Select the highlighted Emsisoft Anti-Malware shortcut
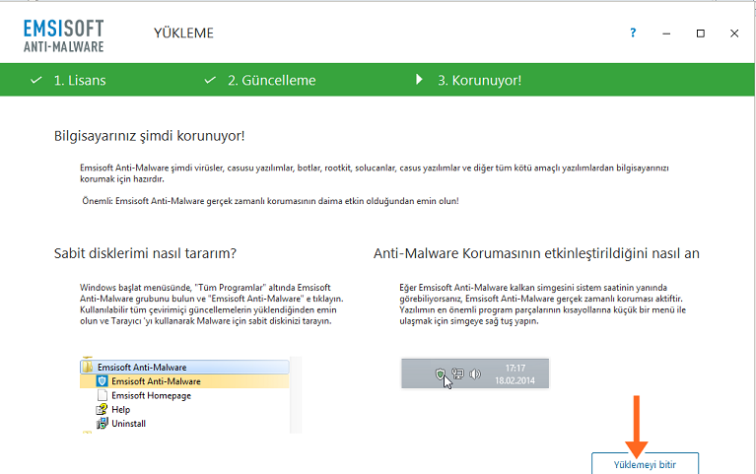This screenshot has height=474, width=756. [184, 381]
